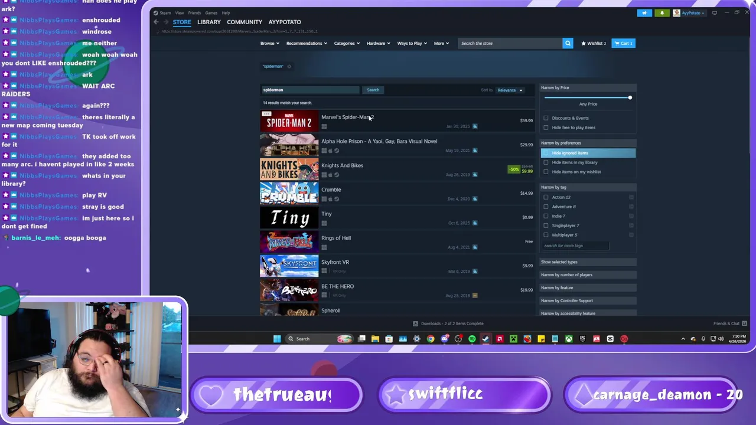Switch to the COMMUNITY tab
Screen dimensions: 756x425
coord(245,22)
